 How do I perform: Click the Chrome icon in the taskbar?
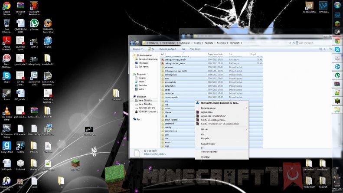tap(337, 41)
